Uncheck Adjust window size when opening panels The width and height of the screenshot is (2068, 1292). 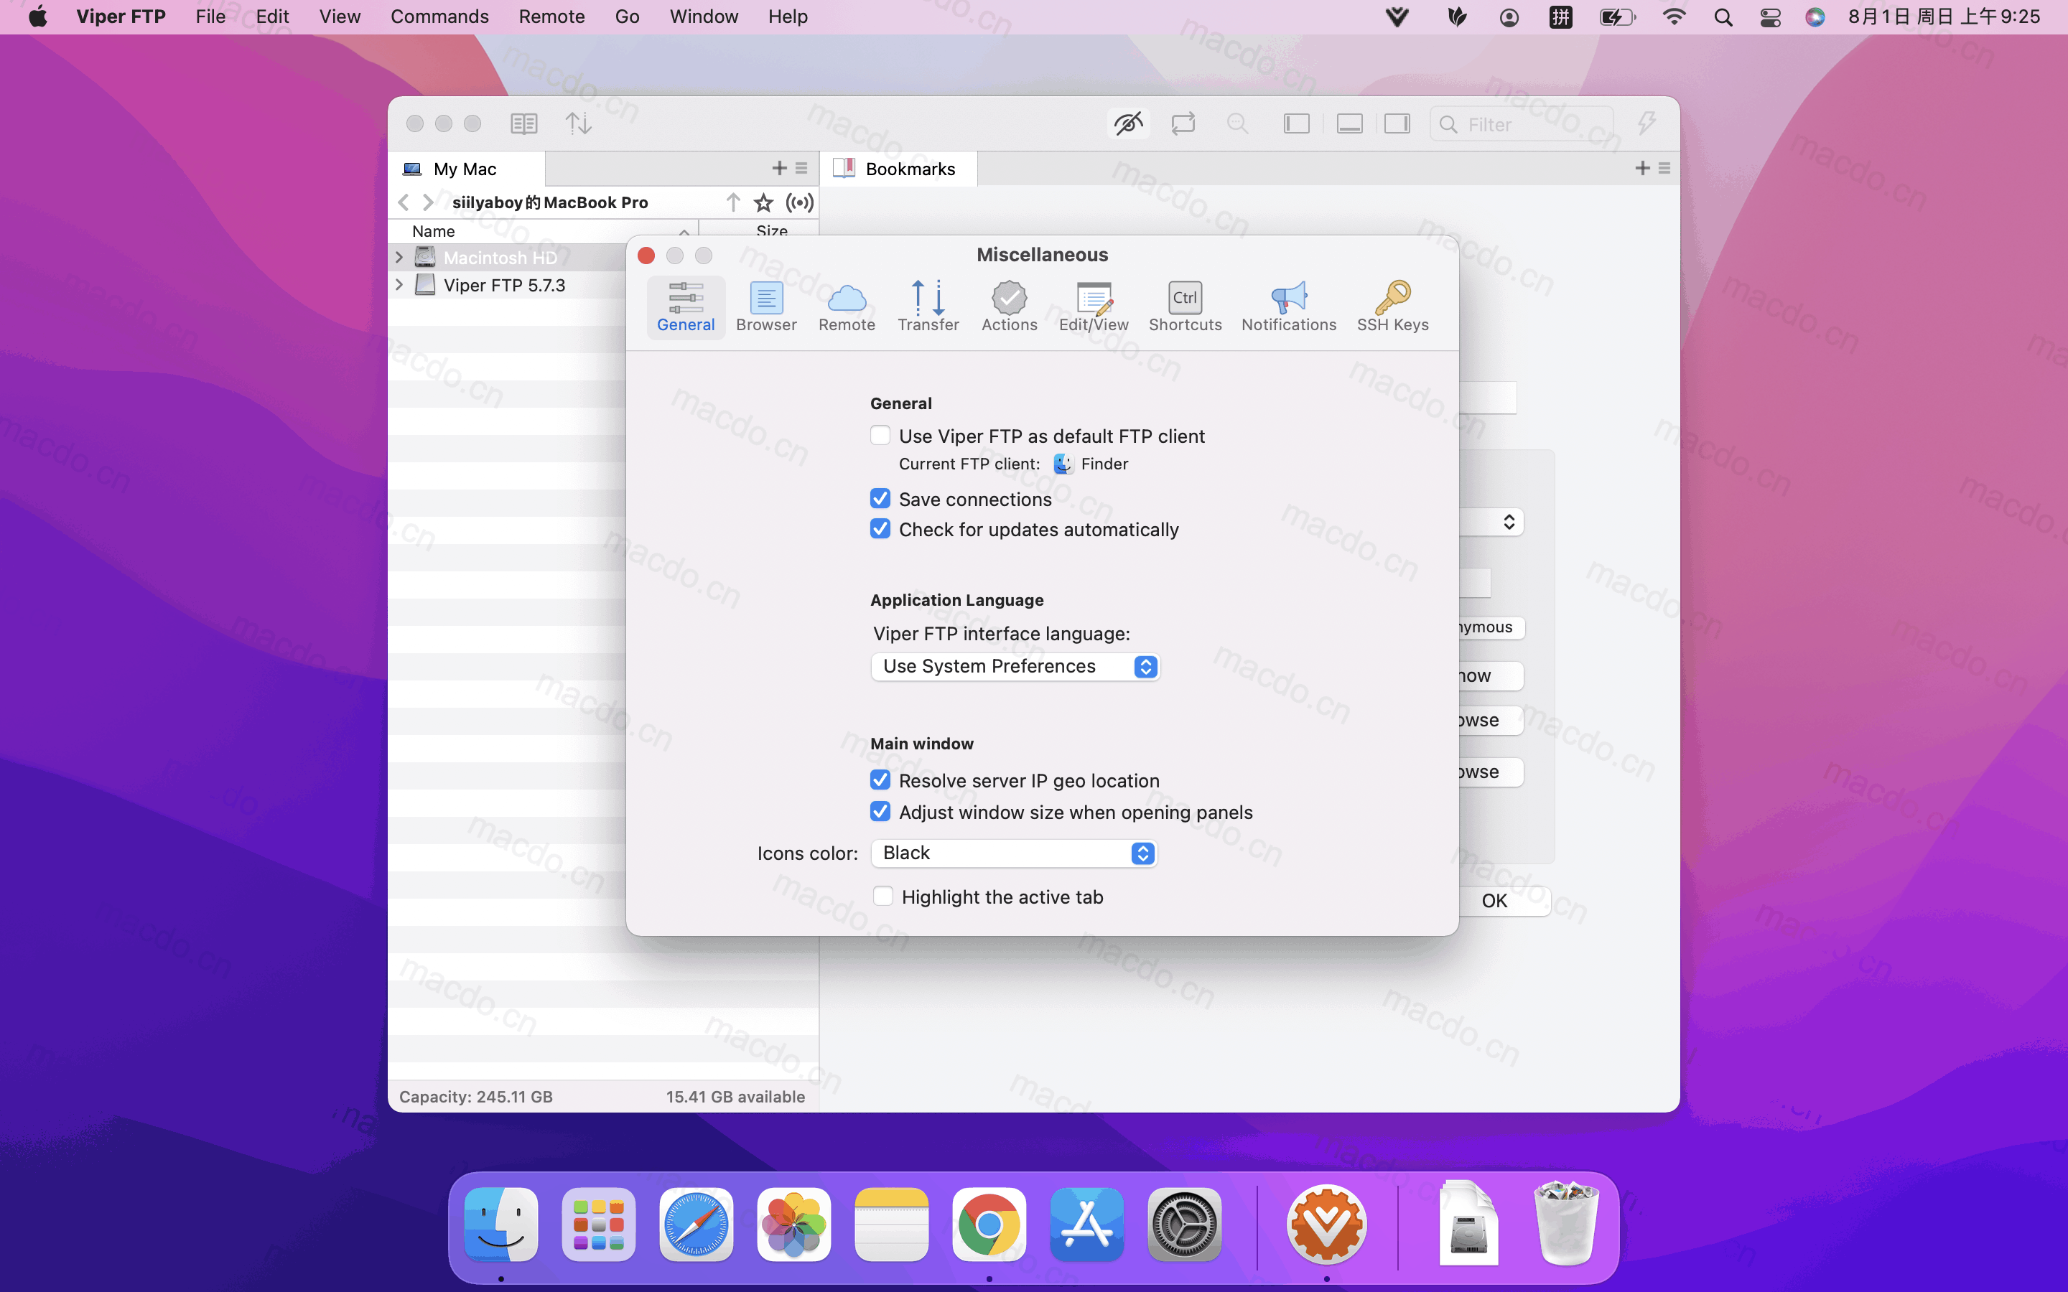[x=880, y=812]
